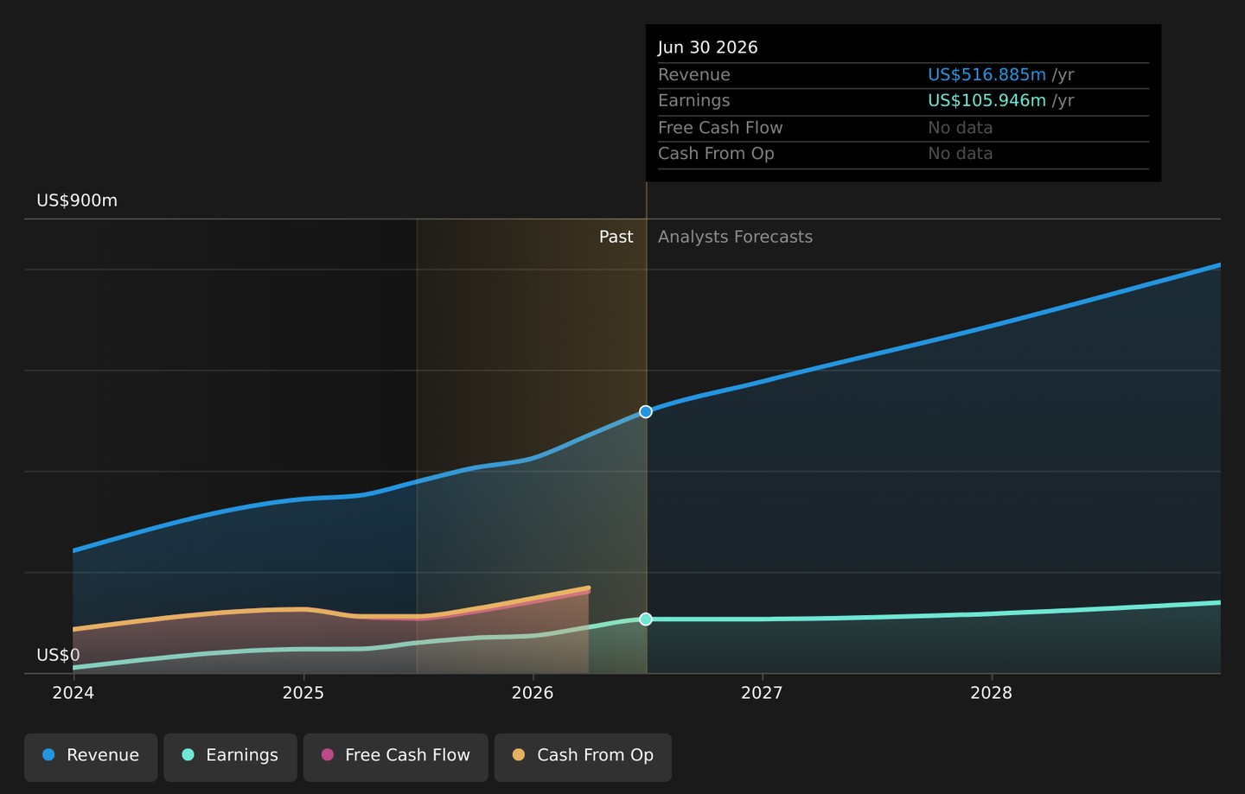Click the 2026 x-axis label
This screenshot has width=1245, height=794.
[x=533, y=693]
